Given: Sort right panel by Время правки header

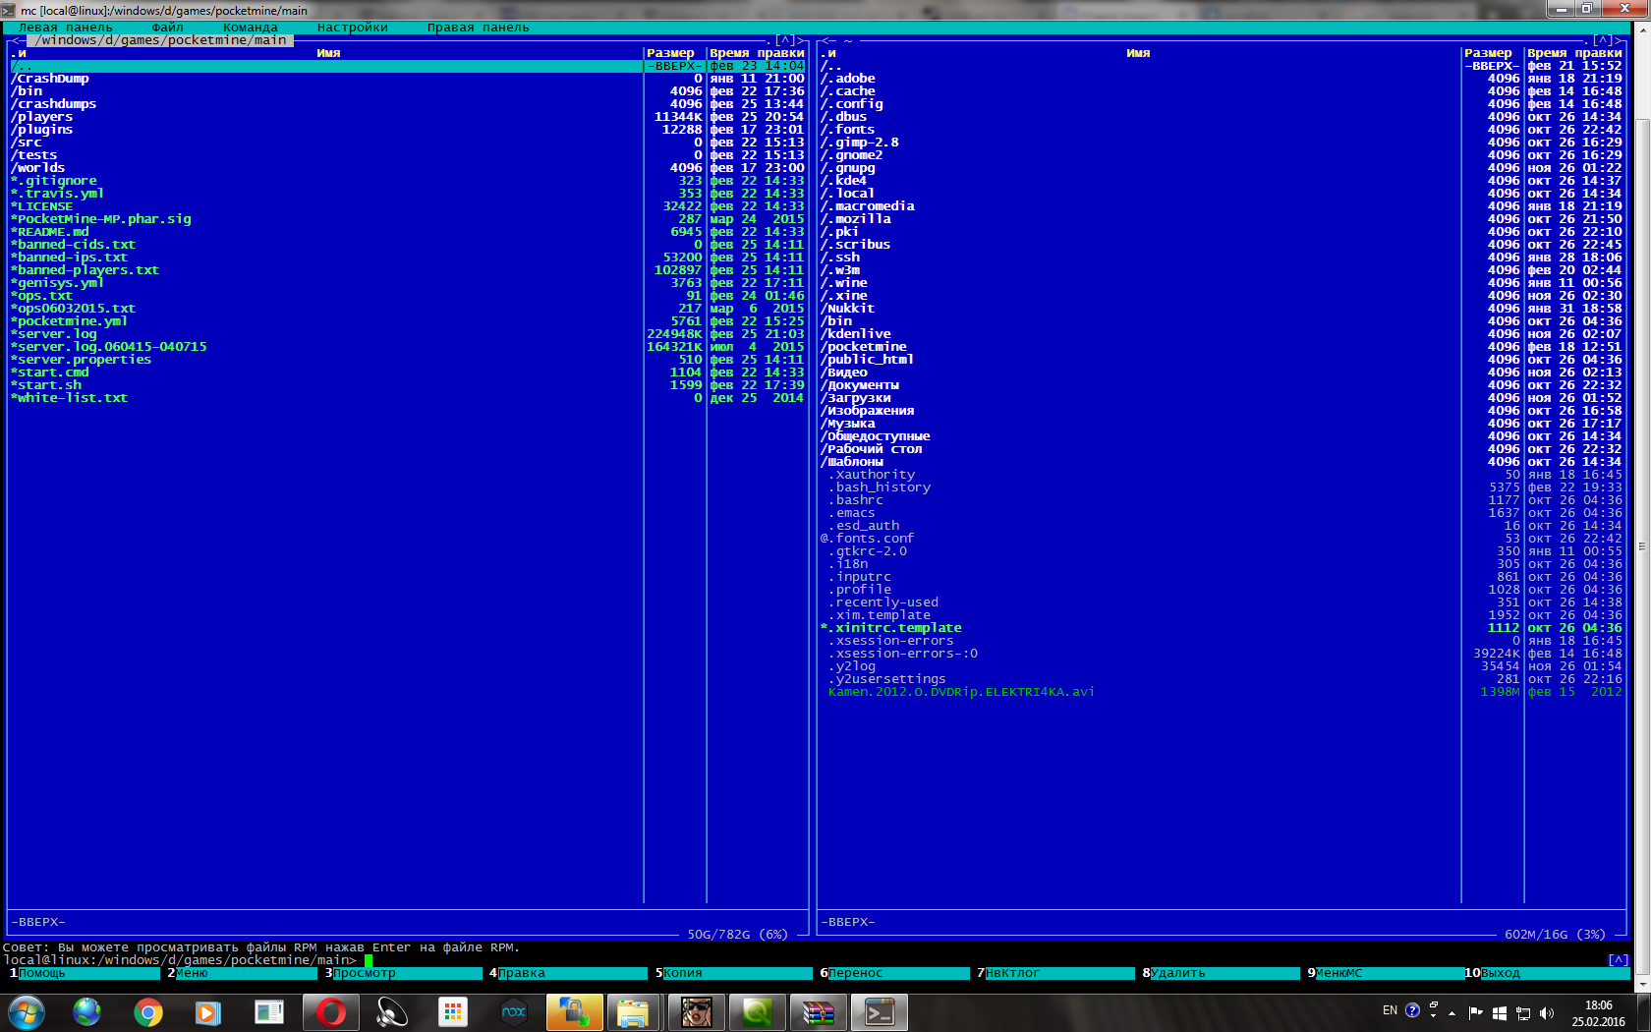Looking at the screenshot, I should click(1574, 53).
